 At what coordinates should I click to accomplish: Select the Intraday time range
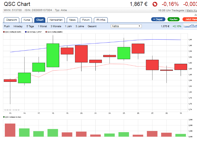point(18,26)
